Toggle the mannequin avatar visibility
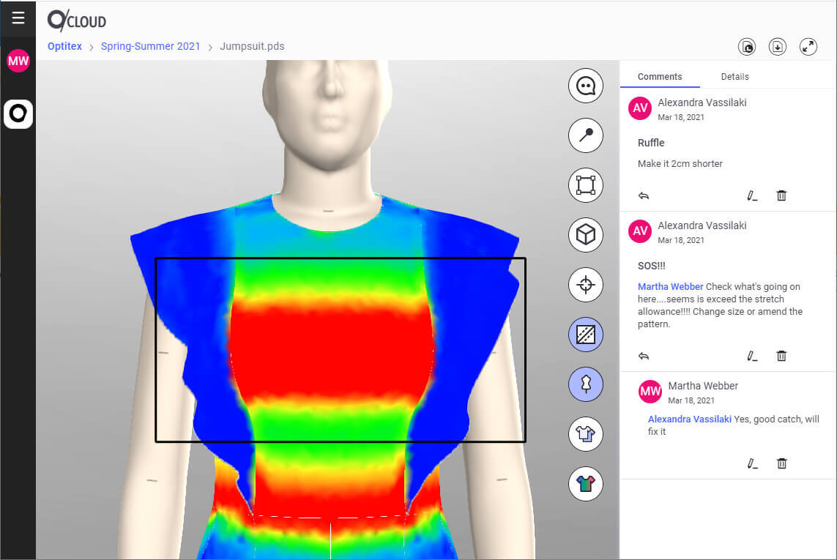 coord(585,384)
